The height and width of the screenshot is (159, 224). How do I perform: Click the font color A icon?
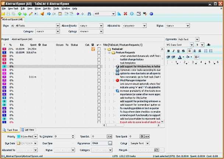point(179,57)
